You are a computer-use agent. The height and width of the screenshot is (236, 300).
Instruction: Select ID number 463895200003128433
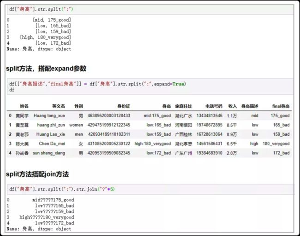tap(108, 116)
